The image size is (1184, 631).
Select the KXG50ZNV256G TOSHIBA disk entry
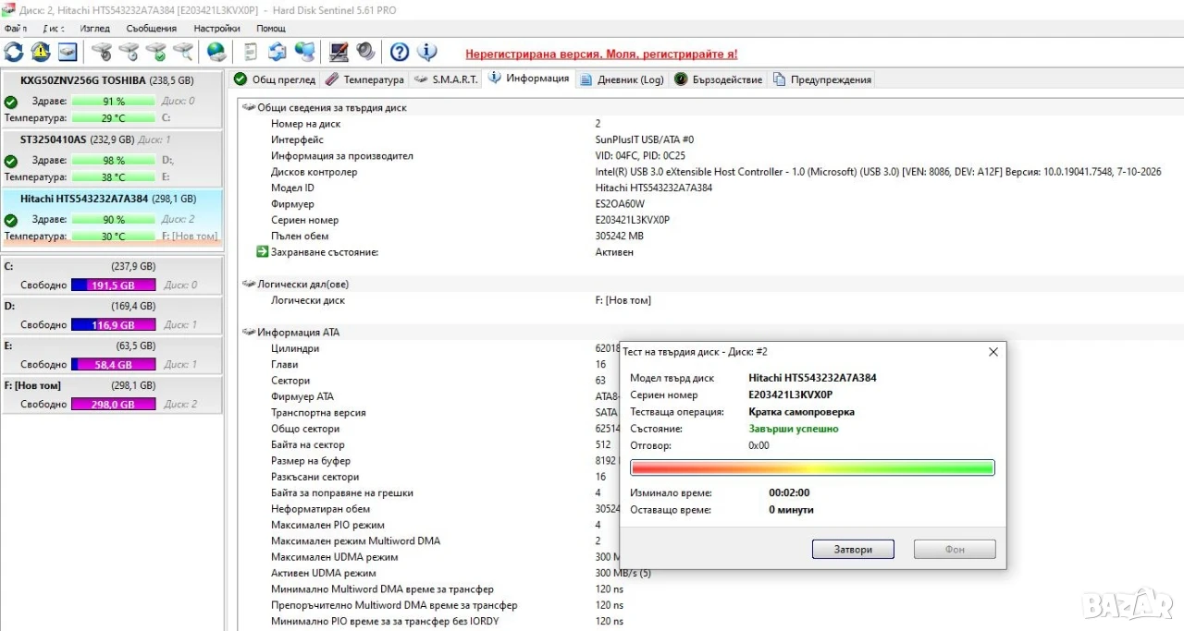(112, 99)
